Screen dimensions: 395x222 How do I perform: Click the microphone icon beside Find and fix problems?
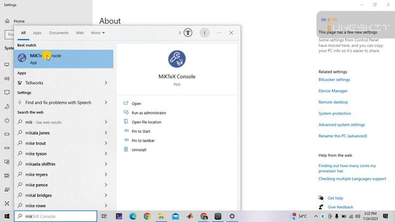20,102
